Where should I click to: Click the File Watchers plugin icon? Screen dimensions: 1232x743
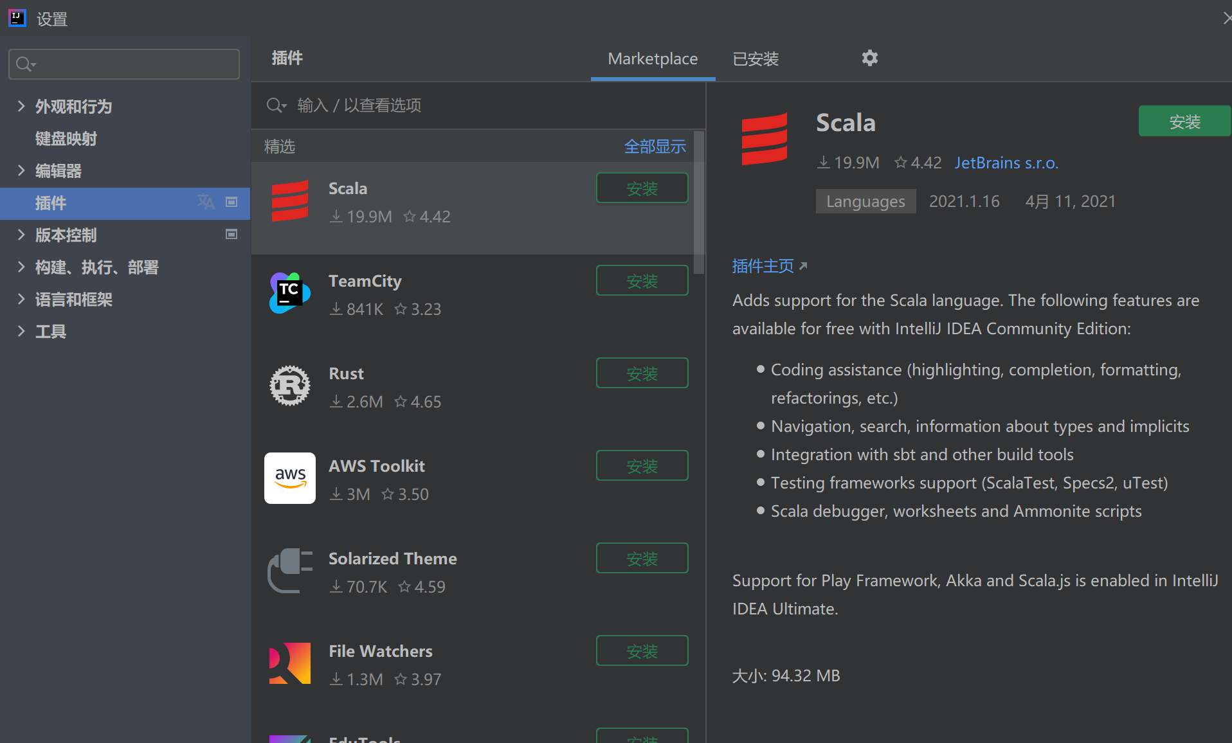290,663
